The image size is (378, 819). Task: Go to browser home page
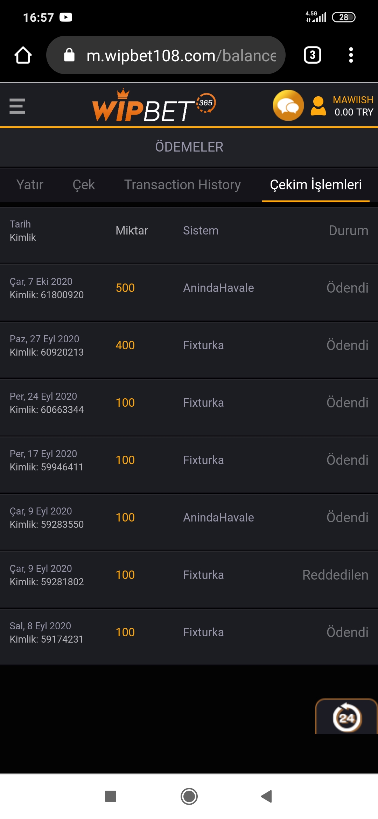[x=23, y=55]
